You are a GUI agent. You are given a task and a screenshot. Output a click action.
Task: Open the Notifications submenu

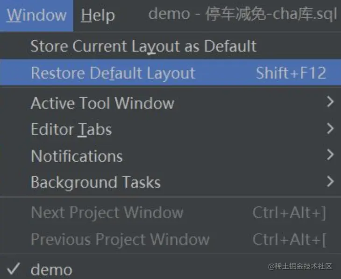tap(170, 156)
